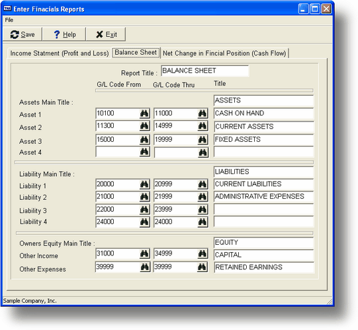Open lookup for Asset 1 G/L Code Thru
Screen dimensions: 358x330
point(202,114)
